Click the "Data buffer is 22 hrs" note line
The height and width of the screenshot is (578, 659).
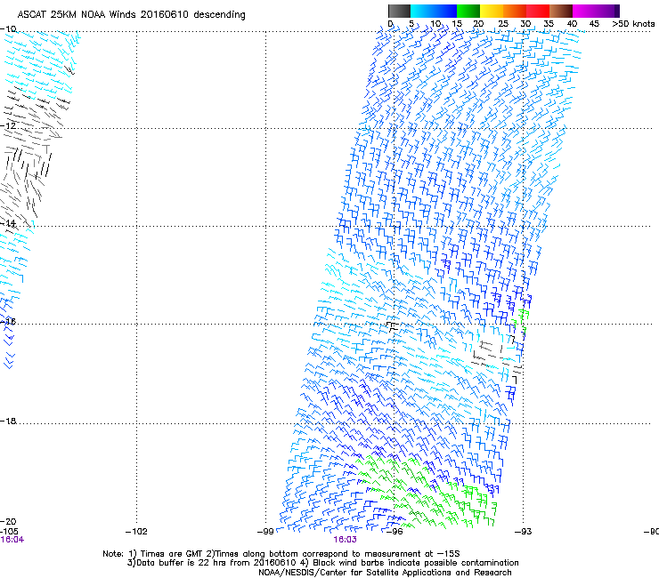pos(322,563)
